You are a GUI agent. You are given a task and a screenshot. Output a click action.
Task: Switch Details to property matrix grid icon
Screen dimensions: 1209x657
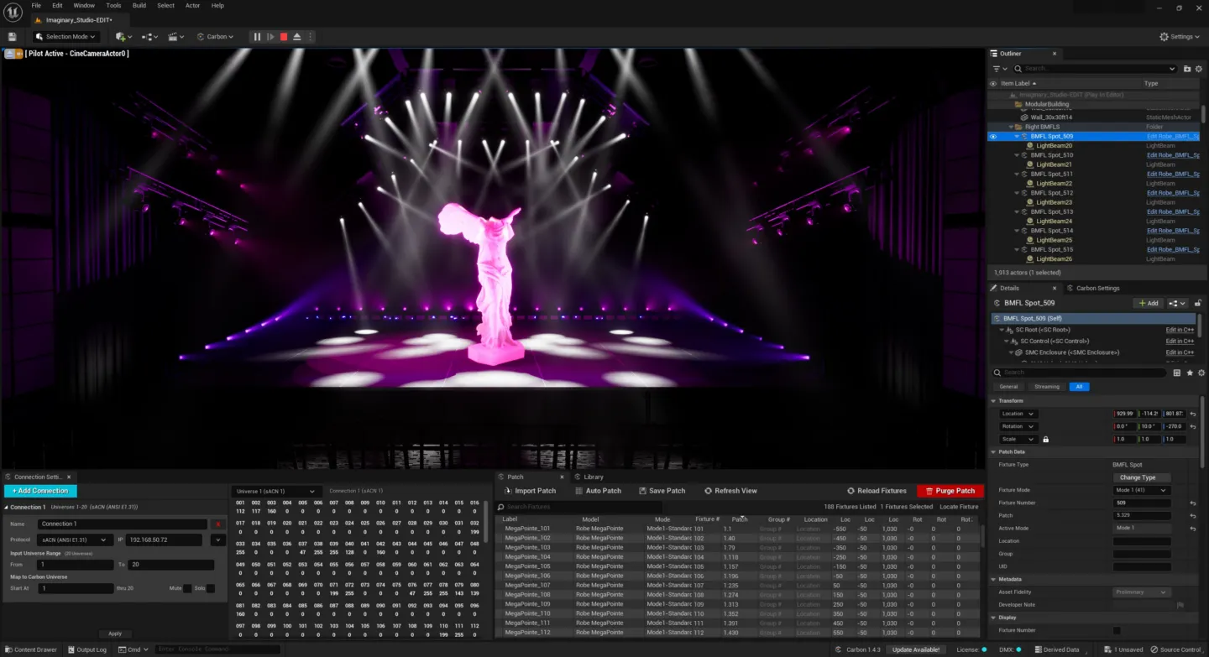[1177, 373]
